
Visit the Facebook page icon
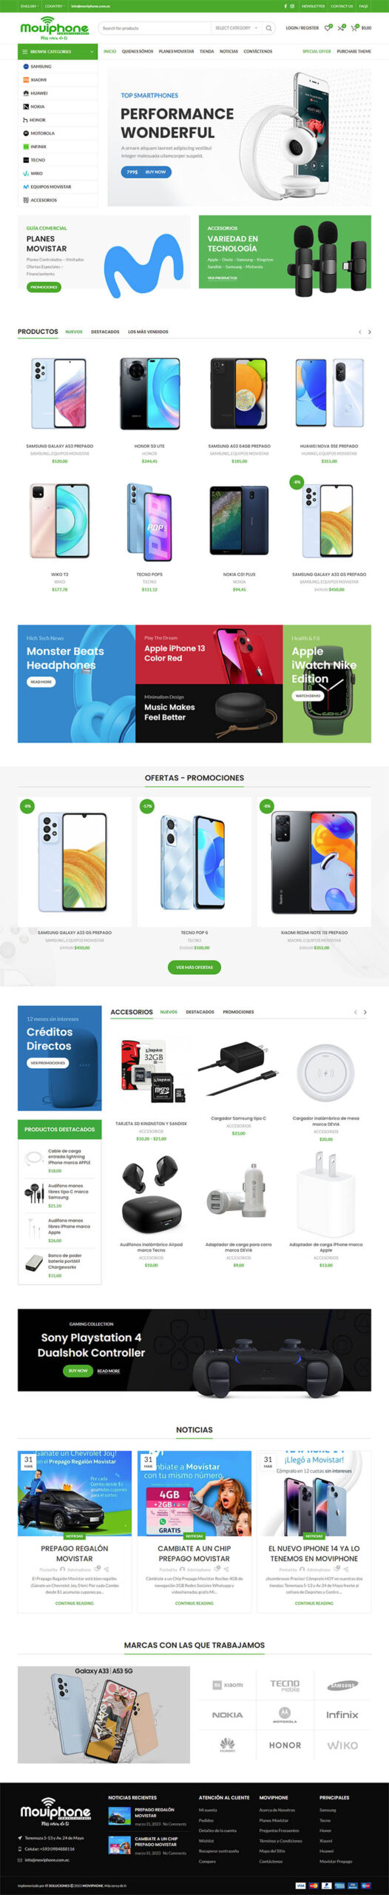point(285,6)
